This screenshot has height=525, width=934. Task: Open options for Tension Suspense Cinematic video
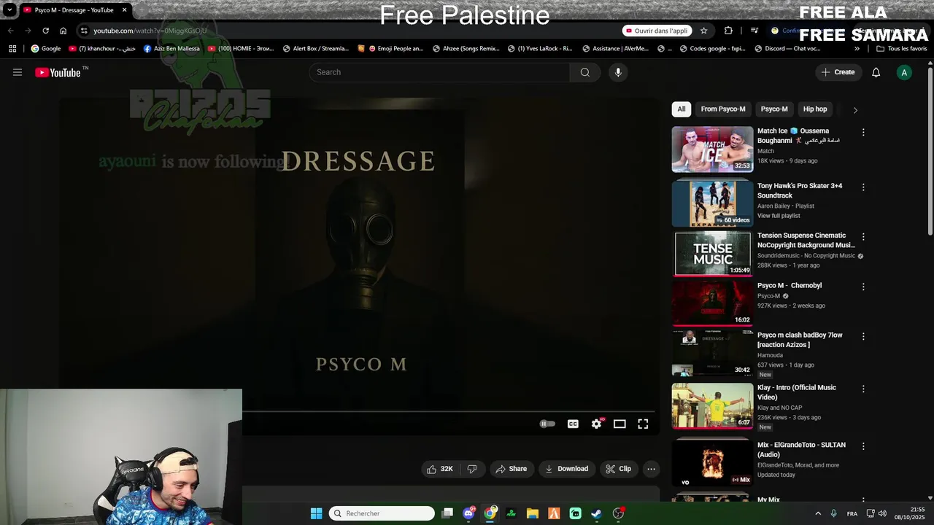863,237
